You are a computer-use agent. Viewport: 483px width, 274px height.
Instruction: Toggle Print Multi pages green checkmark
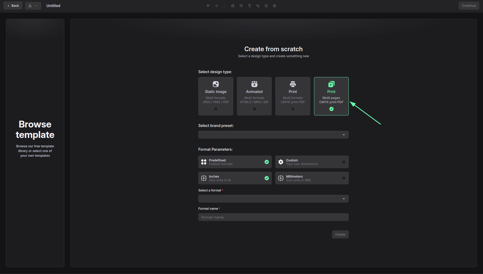tap(331, 109)
